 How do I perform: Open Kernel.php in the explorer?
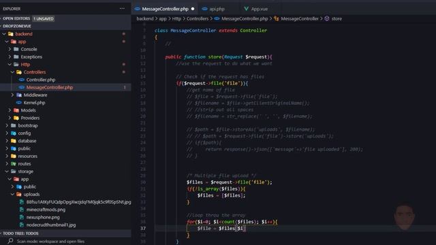pos(34,103)
